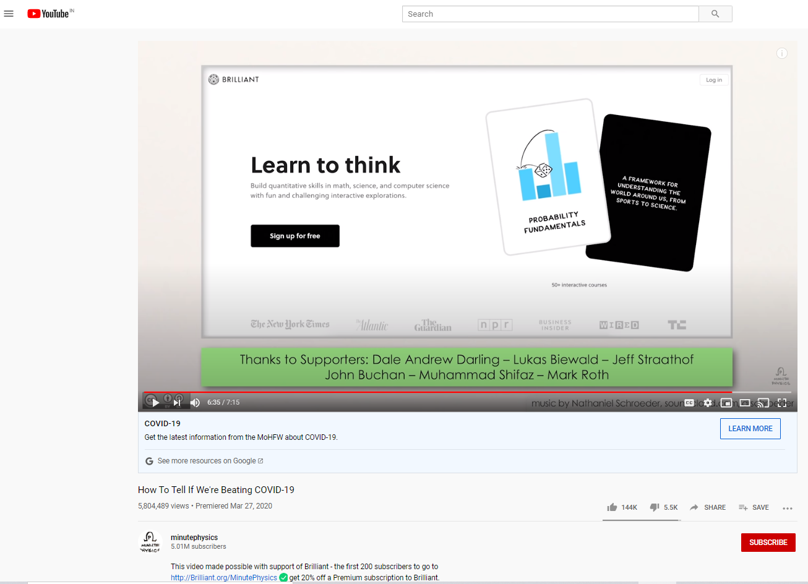Toggle closed captions
The height and width of the screenshot is (584, 808).
[689, 403]
